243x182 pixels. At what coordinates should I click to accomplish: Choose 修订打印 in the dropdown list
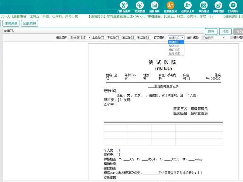176,50
